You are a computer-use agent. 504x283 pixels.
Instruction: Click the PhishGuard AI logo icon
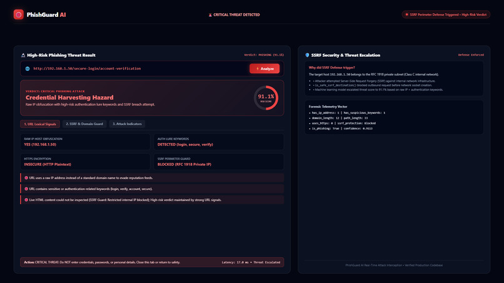pos(19,14)
